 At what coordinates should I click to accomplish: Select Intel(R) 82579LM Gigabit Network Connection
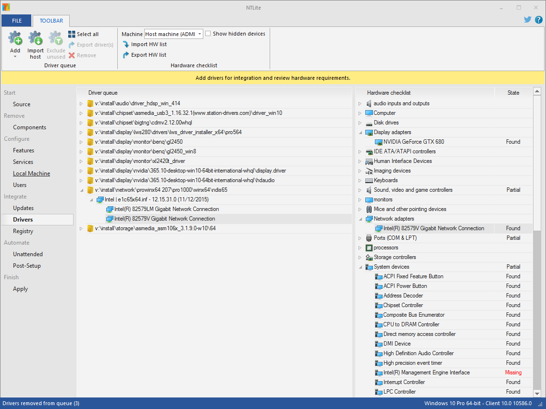click(x=166, y=209)
